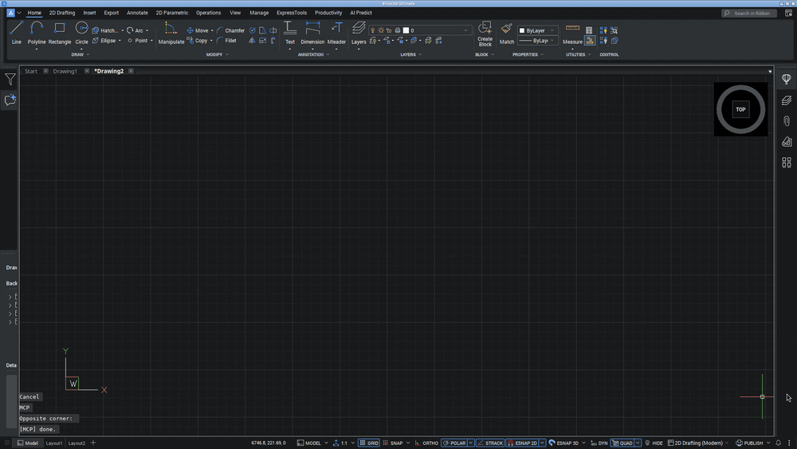Open the layers icon in right sidebar
The width and height of the screenshot is (797, 449).
pos(787,100)
